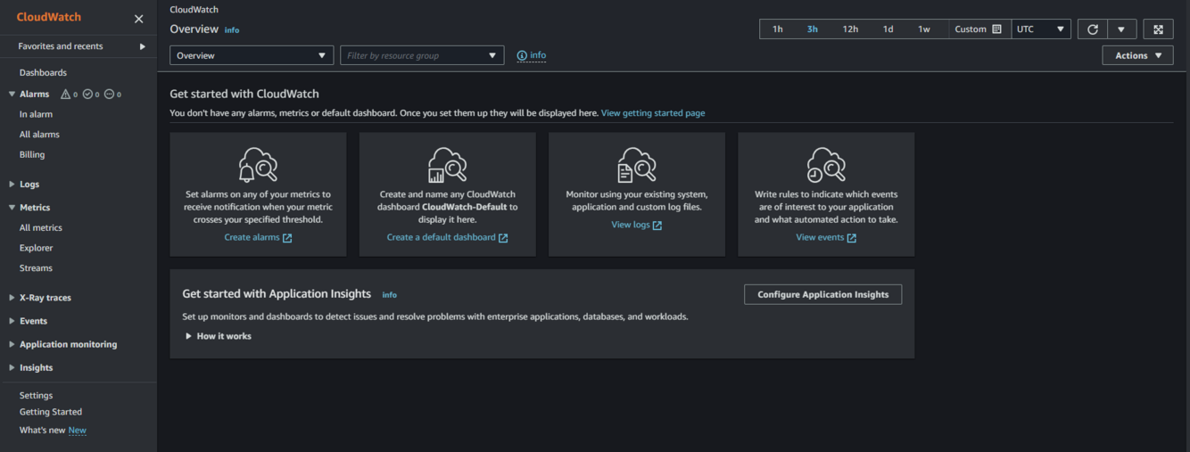The height and width of the screenshot is (452, 1190).
Task: Click the external link icon beside View logs
Action: (x=657, y=226)
